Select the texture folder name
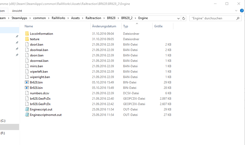This screenshot has width=245, height=145. pos(35,39)
